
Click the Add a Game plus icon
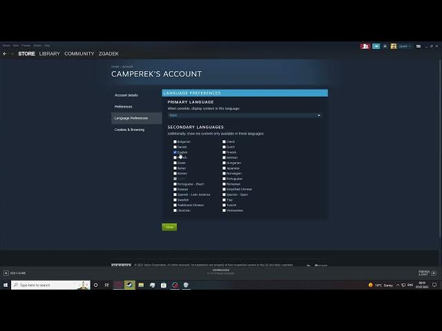pos(6,273)
